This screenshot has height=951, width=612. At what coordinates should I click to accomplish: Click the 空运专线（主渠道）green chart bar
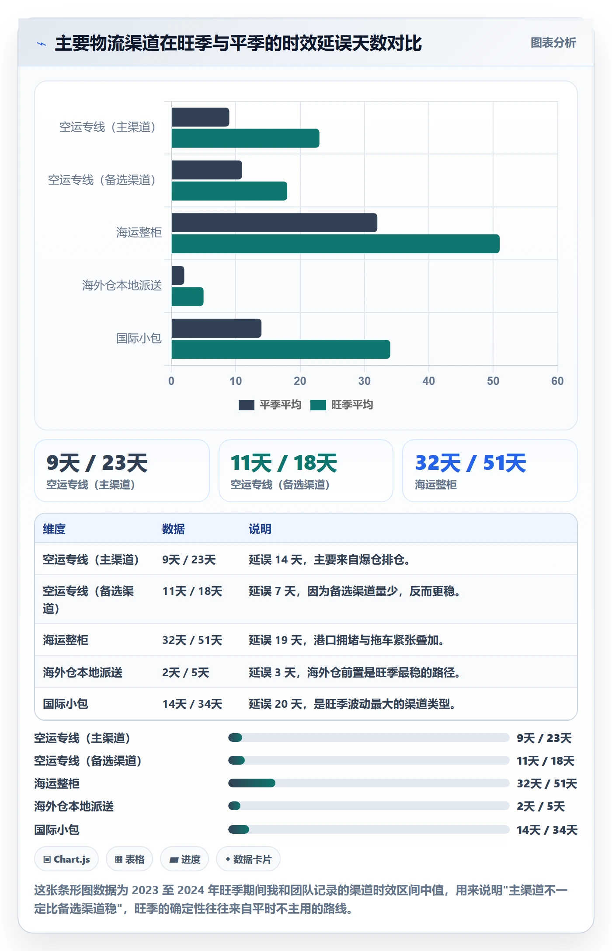point(245,138)
